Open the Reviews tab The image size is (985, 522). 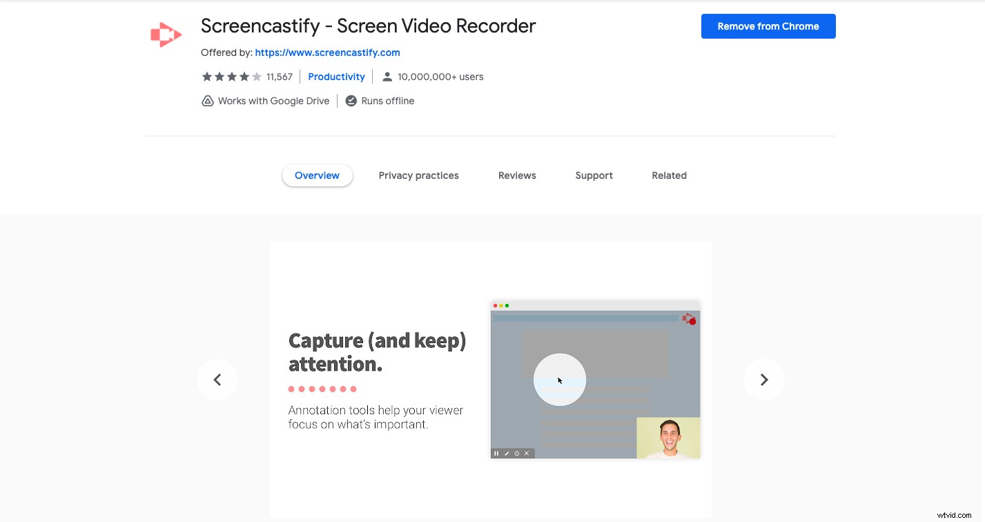(516, 175)
